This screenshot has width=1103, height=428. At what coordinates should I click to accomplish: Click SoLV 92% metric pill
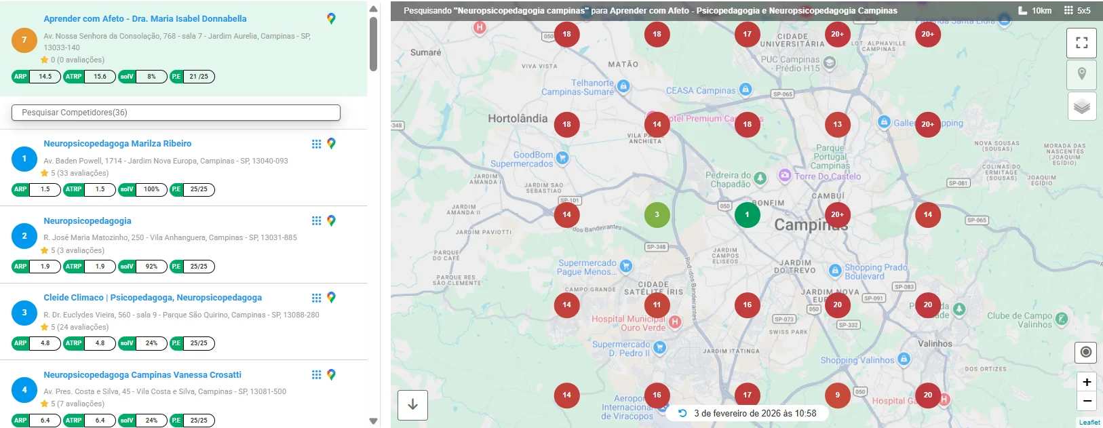pyautogui.click(x=142, y=267)
